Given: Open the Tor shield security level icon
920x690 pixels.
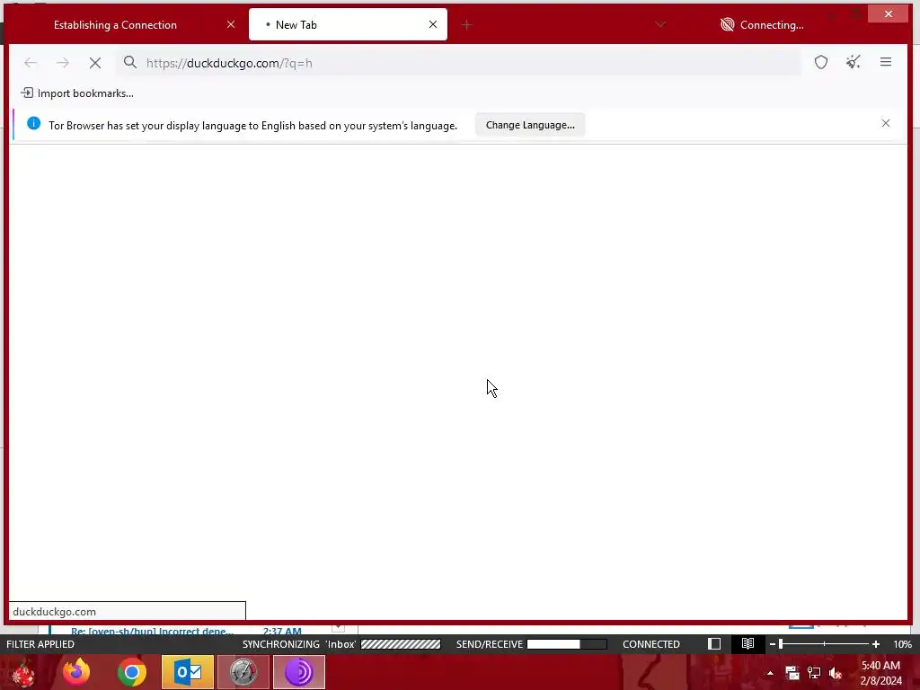Looking at the screenshot, I should 821,62.
